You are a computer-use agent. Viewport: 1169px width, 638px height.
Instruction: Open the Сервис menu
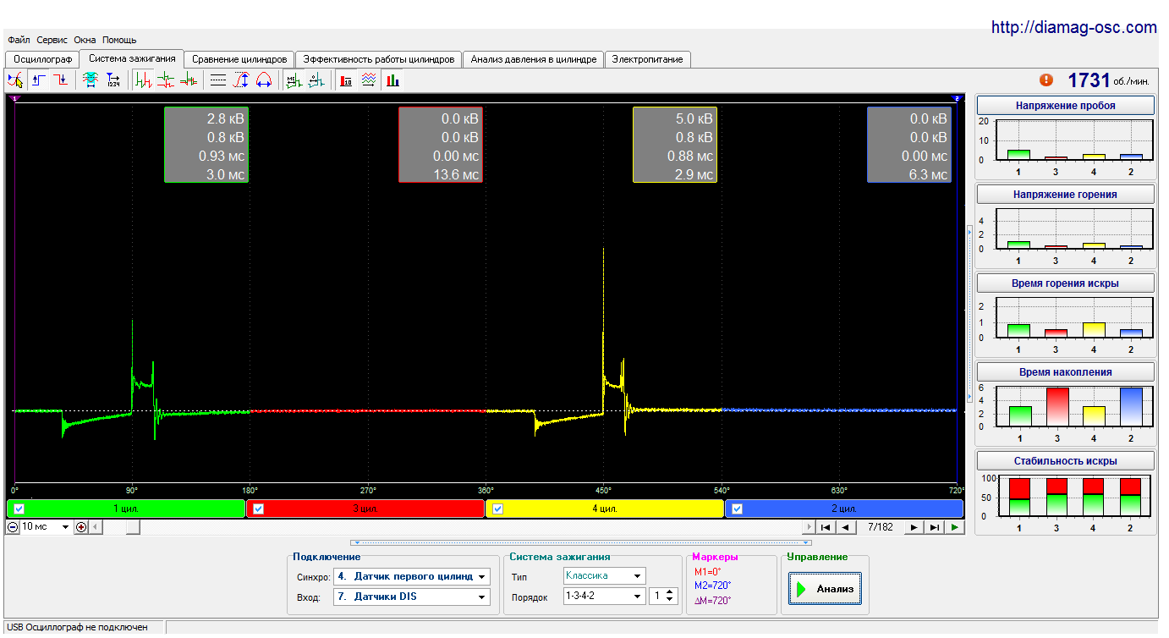click(x=52, y=40)
